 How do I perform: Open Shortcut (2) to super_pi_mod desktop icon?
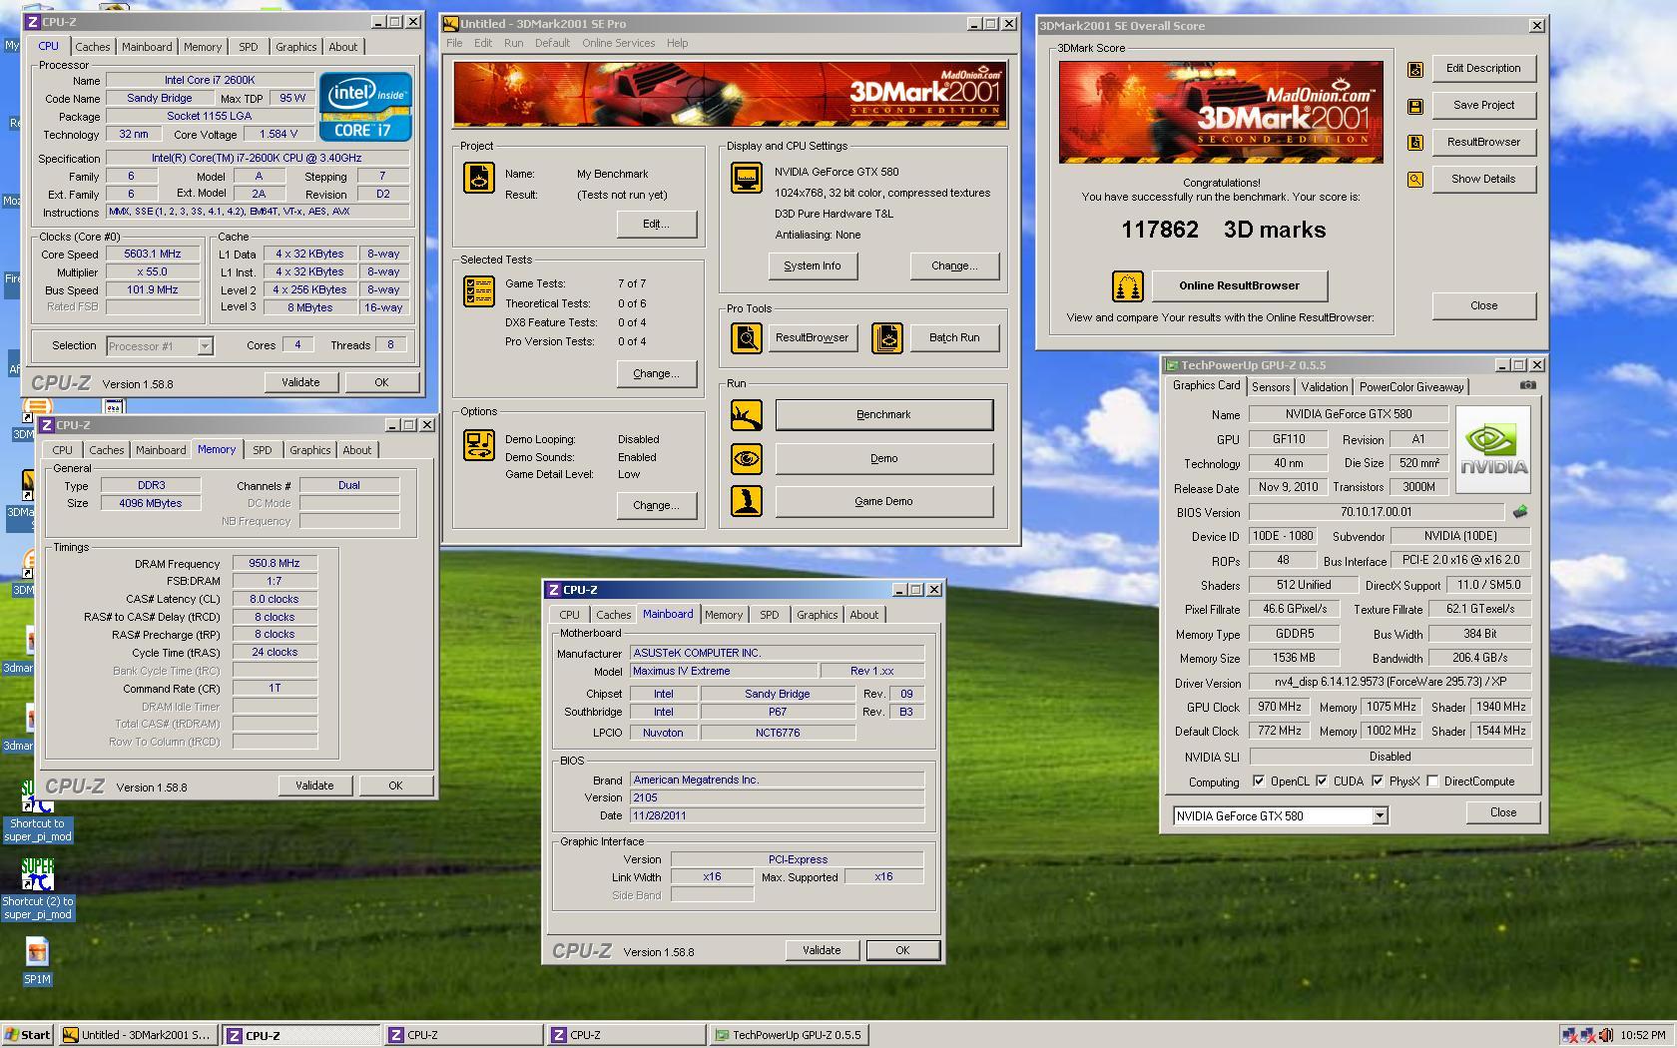[37, 890]
